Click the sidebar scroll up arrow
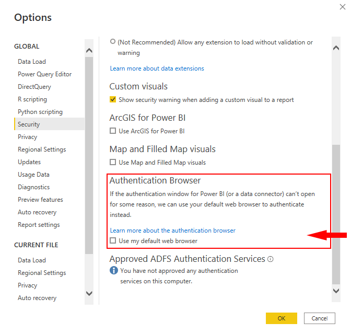The width and height of the screenshot is (351, 334). click(89, 50)
